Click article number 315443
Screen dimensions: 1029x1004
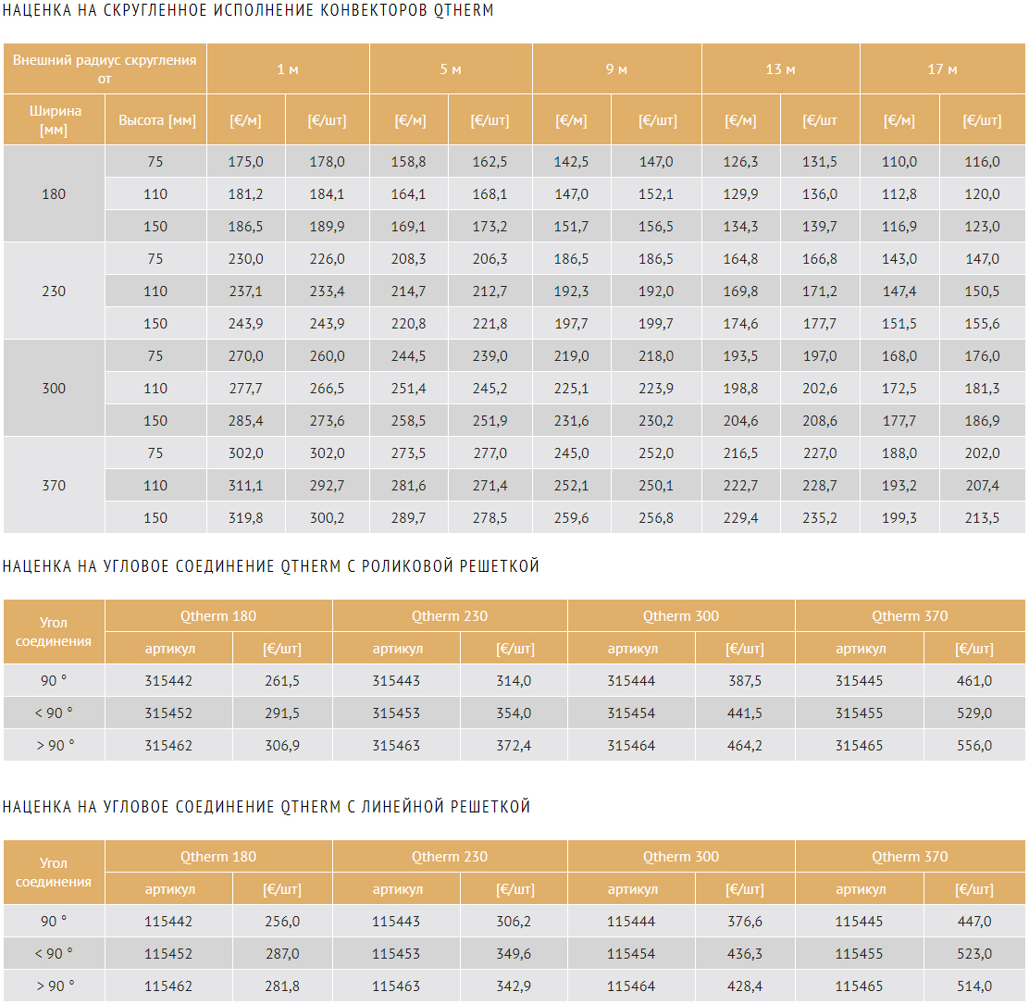tap(396, 680)
